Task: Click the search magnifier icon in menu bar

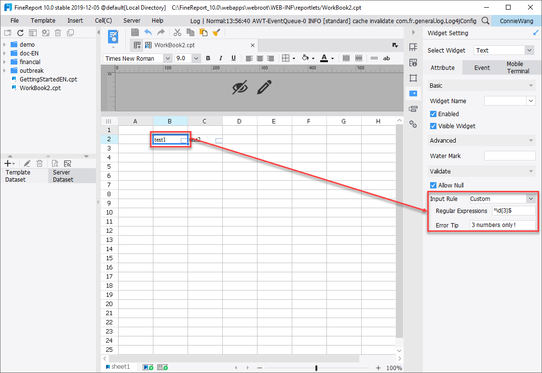Action: (x=485, y=21)
